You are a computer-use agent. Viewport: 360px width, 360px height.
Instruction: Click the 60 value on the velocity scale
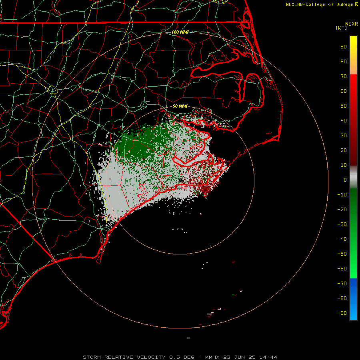tap(344, 91)
